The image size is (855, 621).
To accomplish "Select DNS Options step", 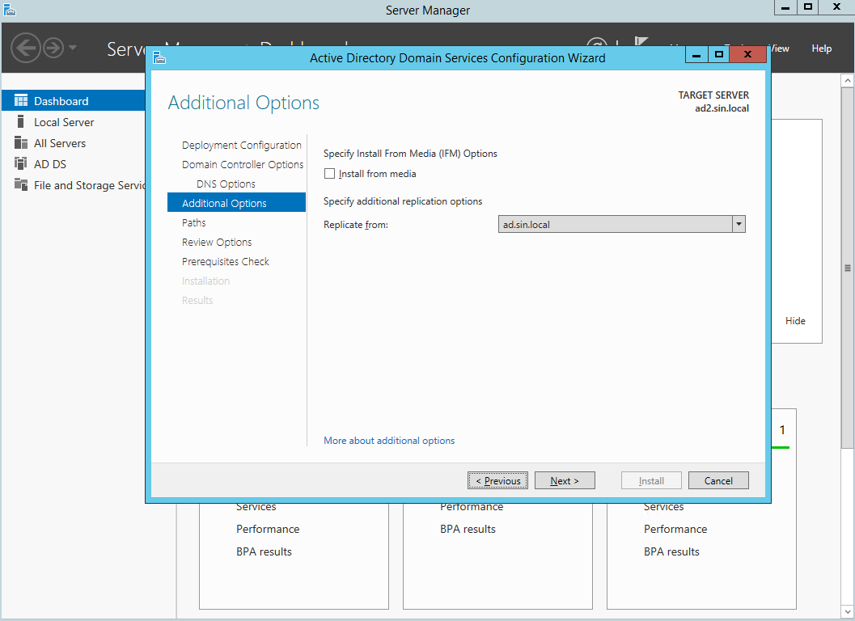I will (226, 184).
